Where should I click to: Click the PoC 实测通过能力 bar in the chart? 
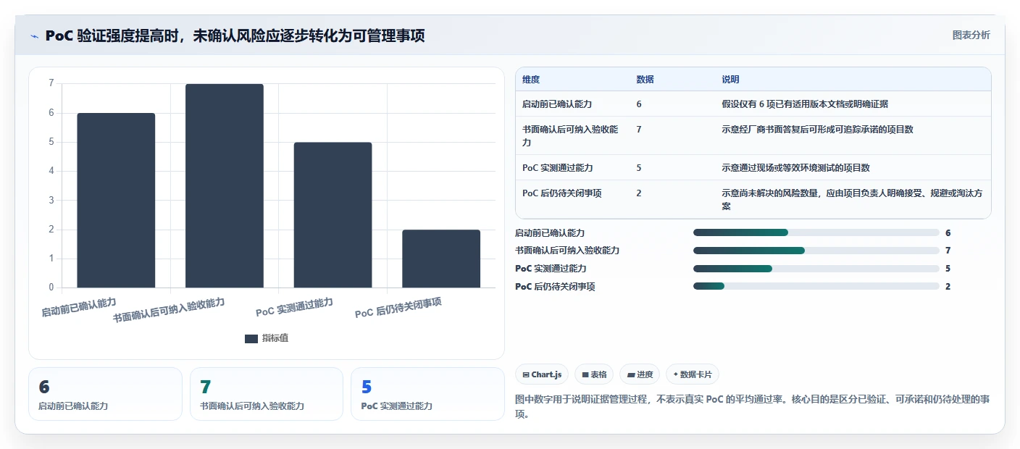[x=333, y=215]
